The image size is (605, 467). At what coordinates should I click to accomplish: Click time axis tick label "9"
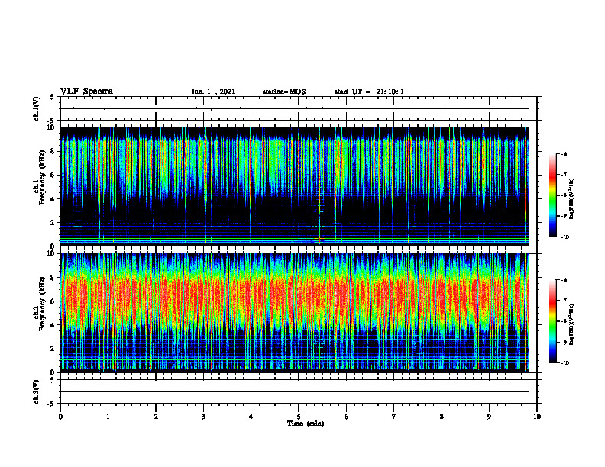489,417
